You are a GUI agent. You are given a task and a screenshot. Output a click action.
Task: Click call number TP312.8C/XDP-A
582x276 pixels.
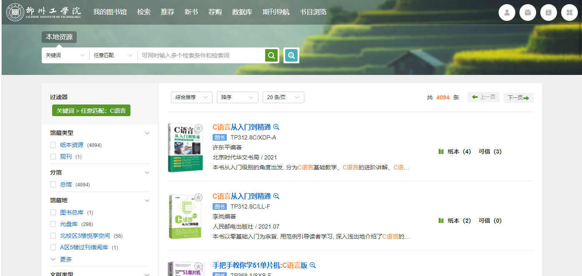point(253,137)
